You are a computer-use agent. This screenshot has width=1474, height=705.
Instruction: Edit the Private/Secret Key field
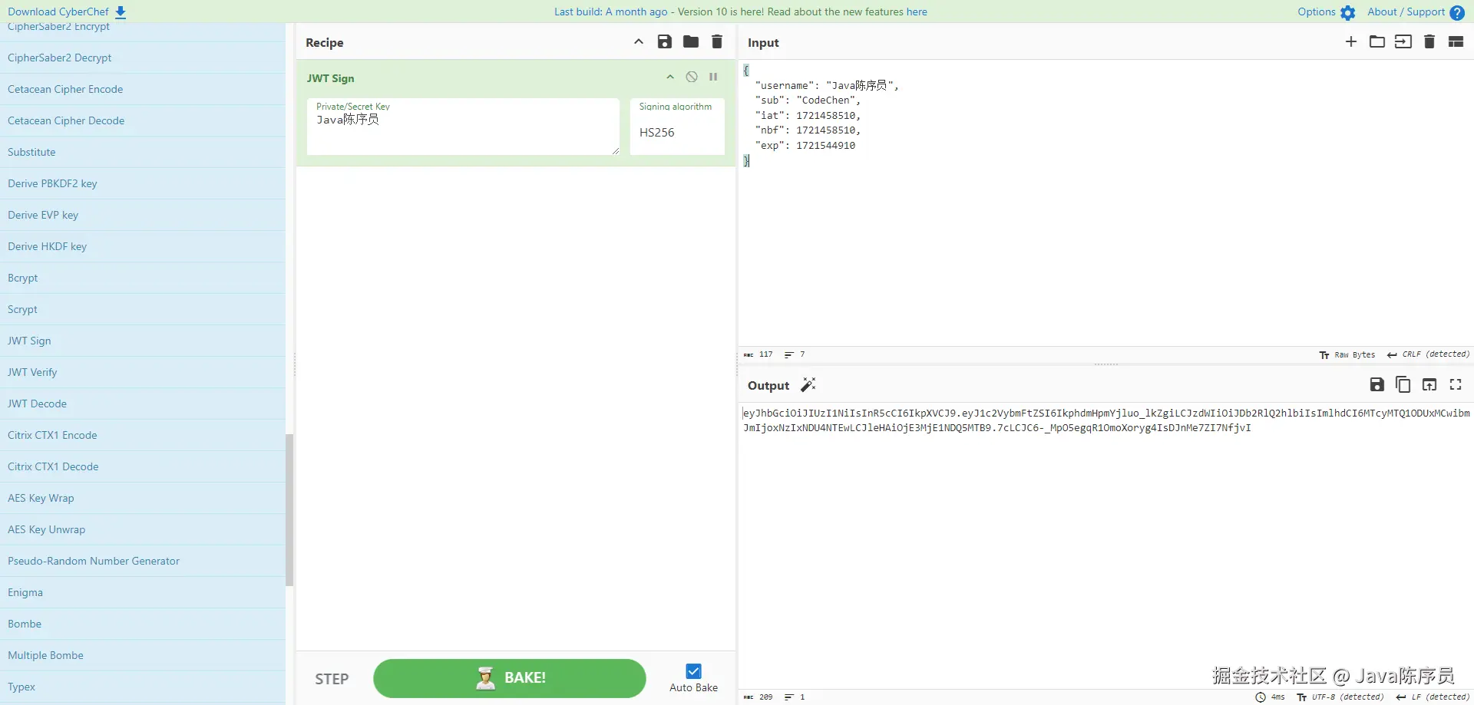tap(463, 127)
